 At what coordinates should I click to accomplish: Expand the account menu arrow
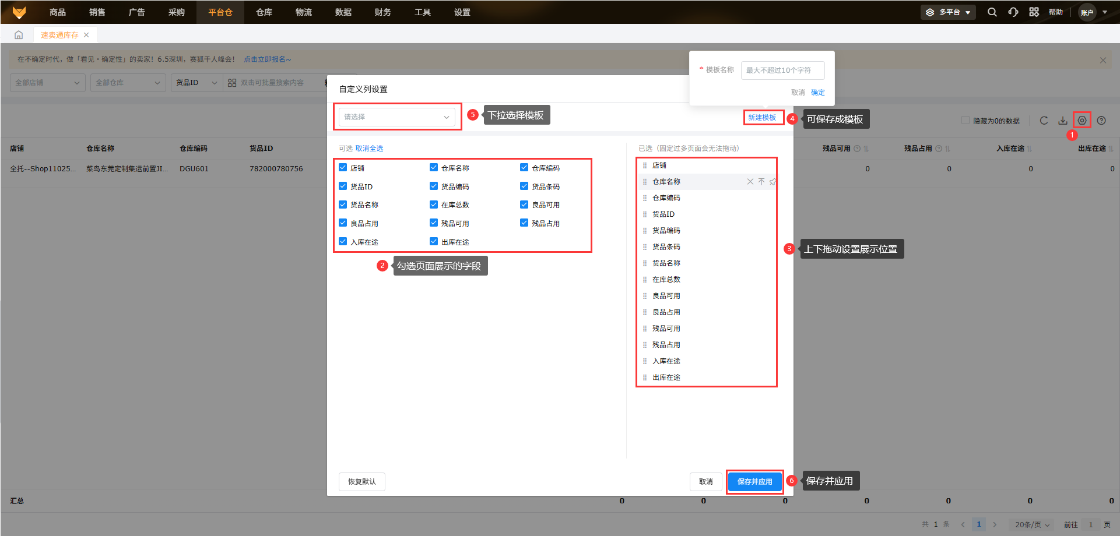tap(1105, 12)
